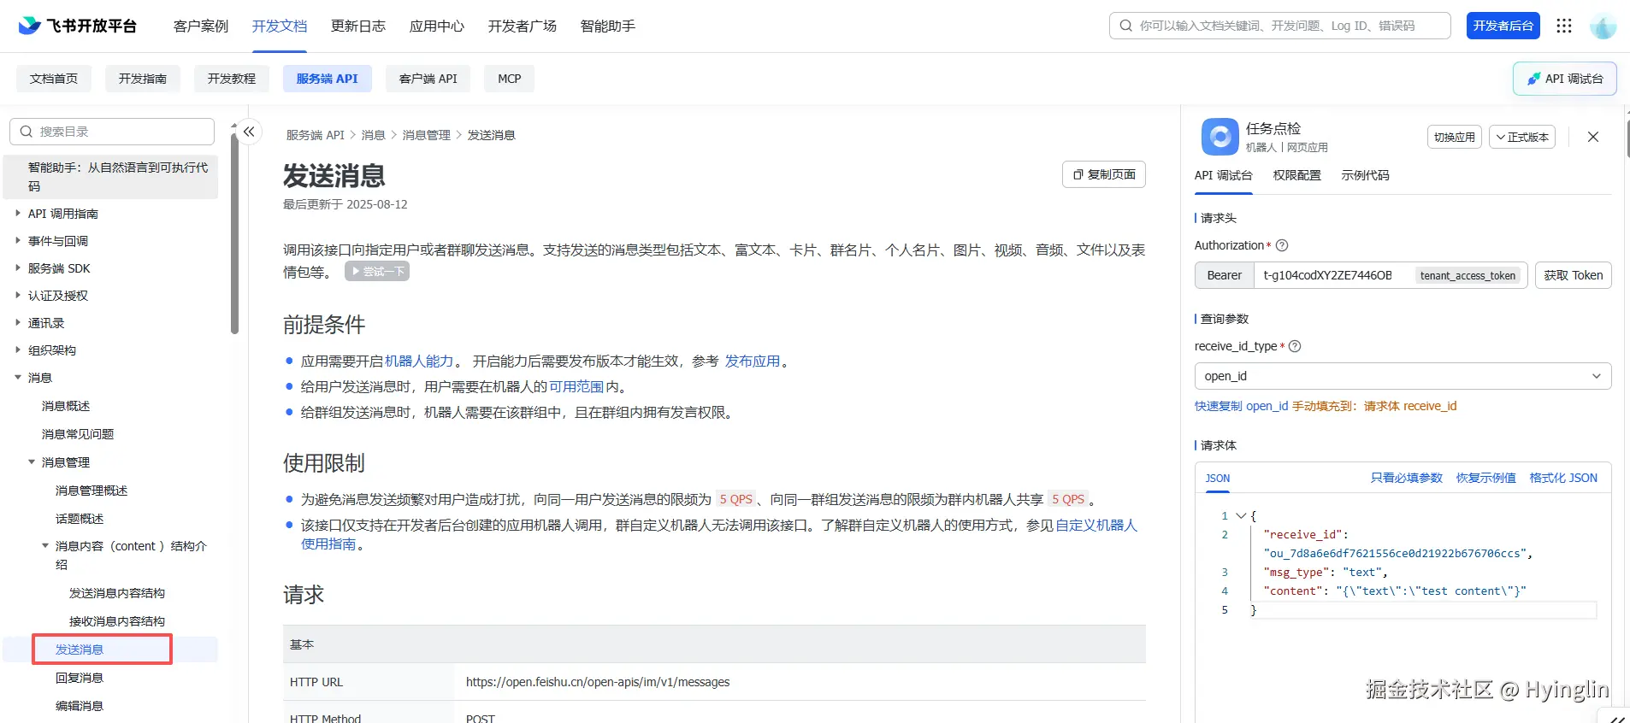Viewport: 1630px width, 723px height.
Task: Open the apps grid icon in header
Action: 1564,26
